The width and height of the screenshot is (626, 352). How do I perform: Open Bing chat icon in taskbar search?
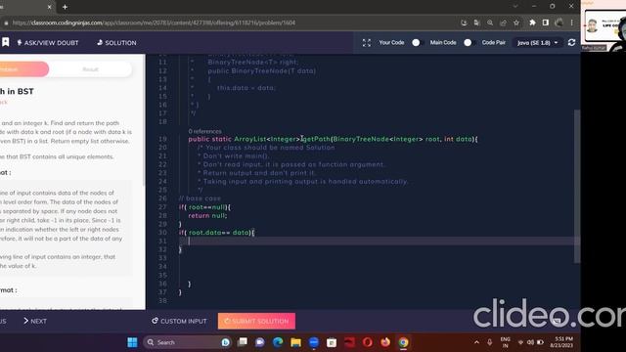pos(226,342)
